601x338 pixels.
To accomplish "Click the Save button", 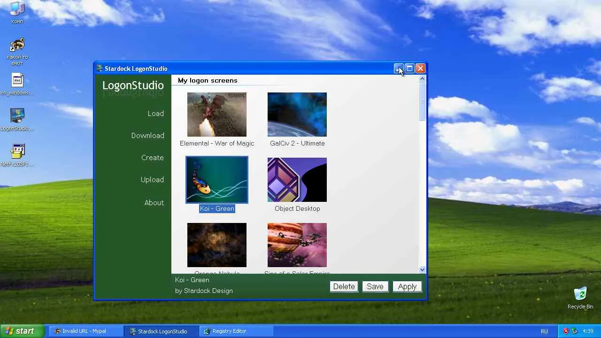I will click(375, 286).
